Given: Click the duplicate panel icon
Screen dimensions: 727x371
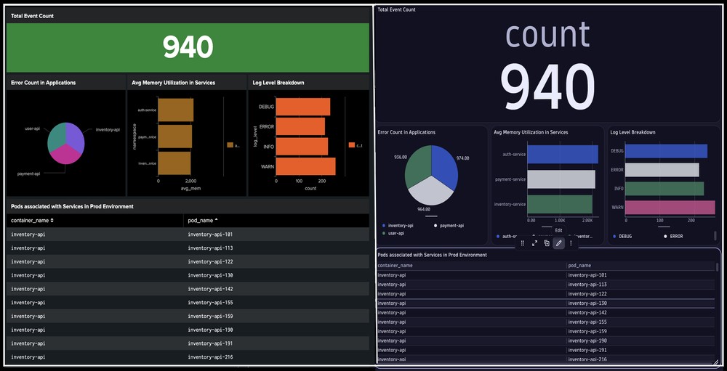Looking at the screenshot, I should pyautogui.click(x=547, y=243).
